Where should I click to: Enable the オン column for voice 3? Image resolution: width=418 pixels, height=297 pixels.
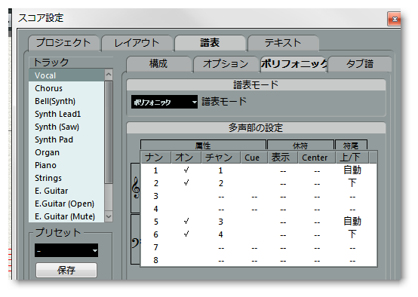point(186,196)
